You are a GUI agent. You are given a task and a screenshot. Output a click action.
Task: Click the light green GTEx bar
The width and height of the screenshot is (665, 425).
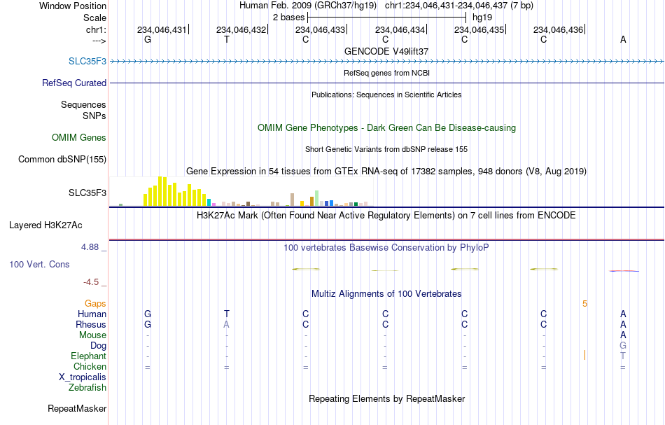(x=317, y=199)
